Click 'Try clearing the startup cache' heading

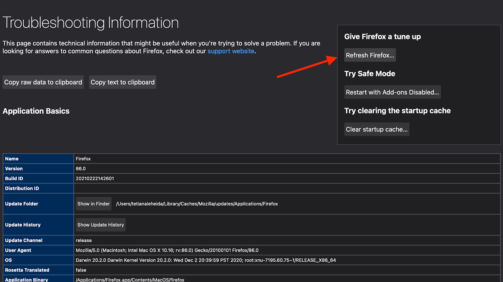397,111
